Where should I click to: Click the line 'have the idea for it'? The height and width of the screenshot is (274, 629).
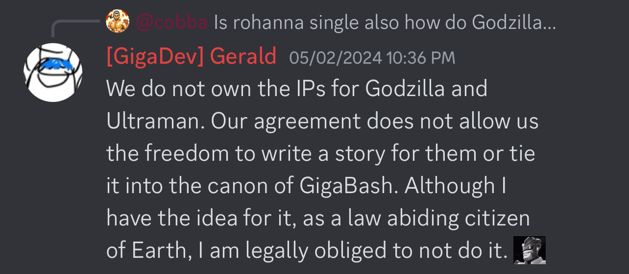click(x=318, y=218)
